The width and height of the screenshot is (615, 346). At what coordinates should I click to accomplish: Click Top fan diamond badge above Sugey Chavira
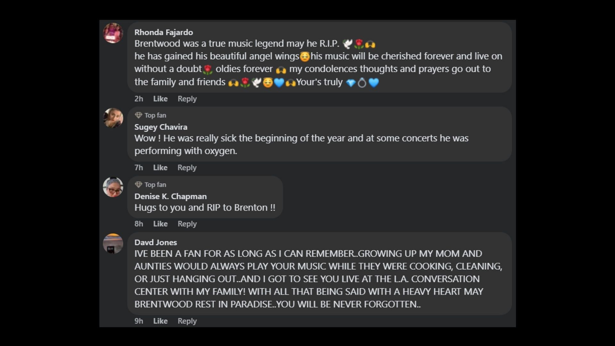coord(138,115)
